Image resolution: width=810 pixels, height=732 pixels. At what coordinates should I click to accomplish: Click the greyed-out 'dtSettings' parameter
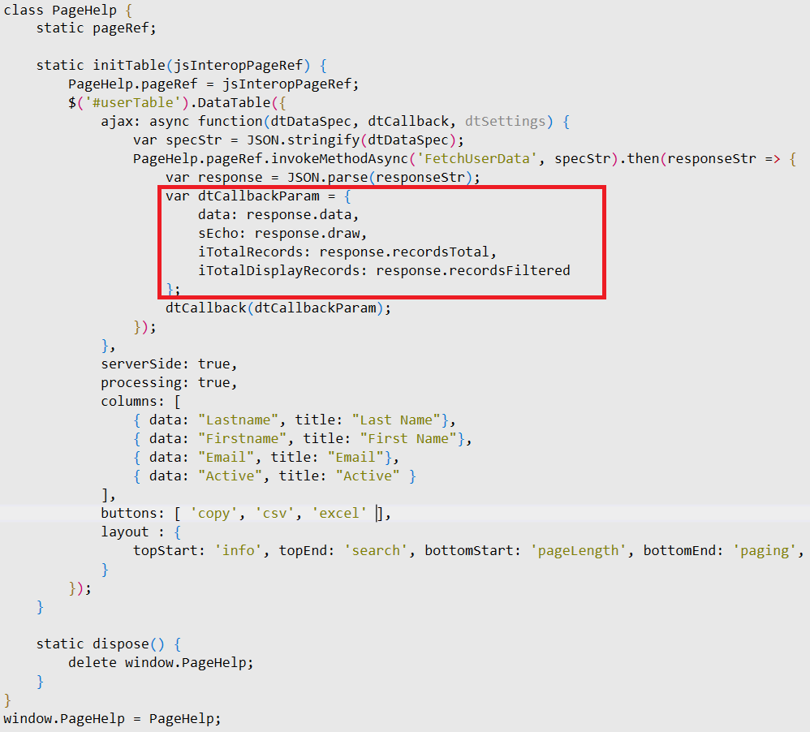point(505,122)
